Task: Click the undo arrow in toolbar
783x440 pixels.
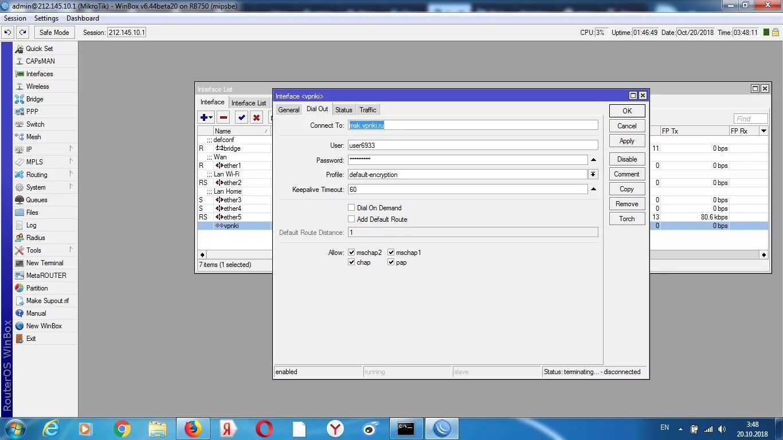Action: coord(8,33)
